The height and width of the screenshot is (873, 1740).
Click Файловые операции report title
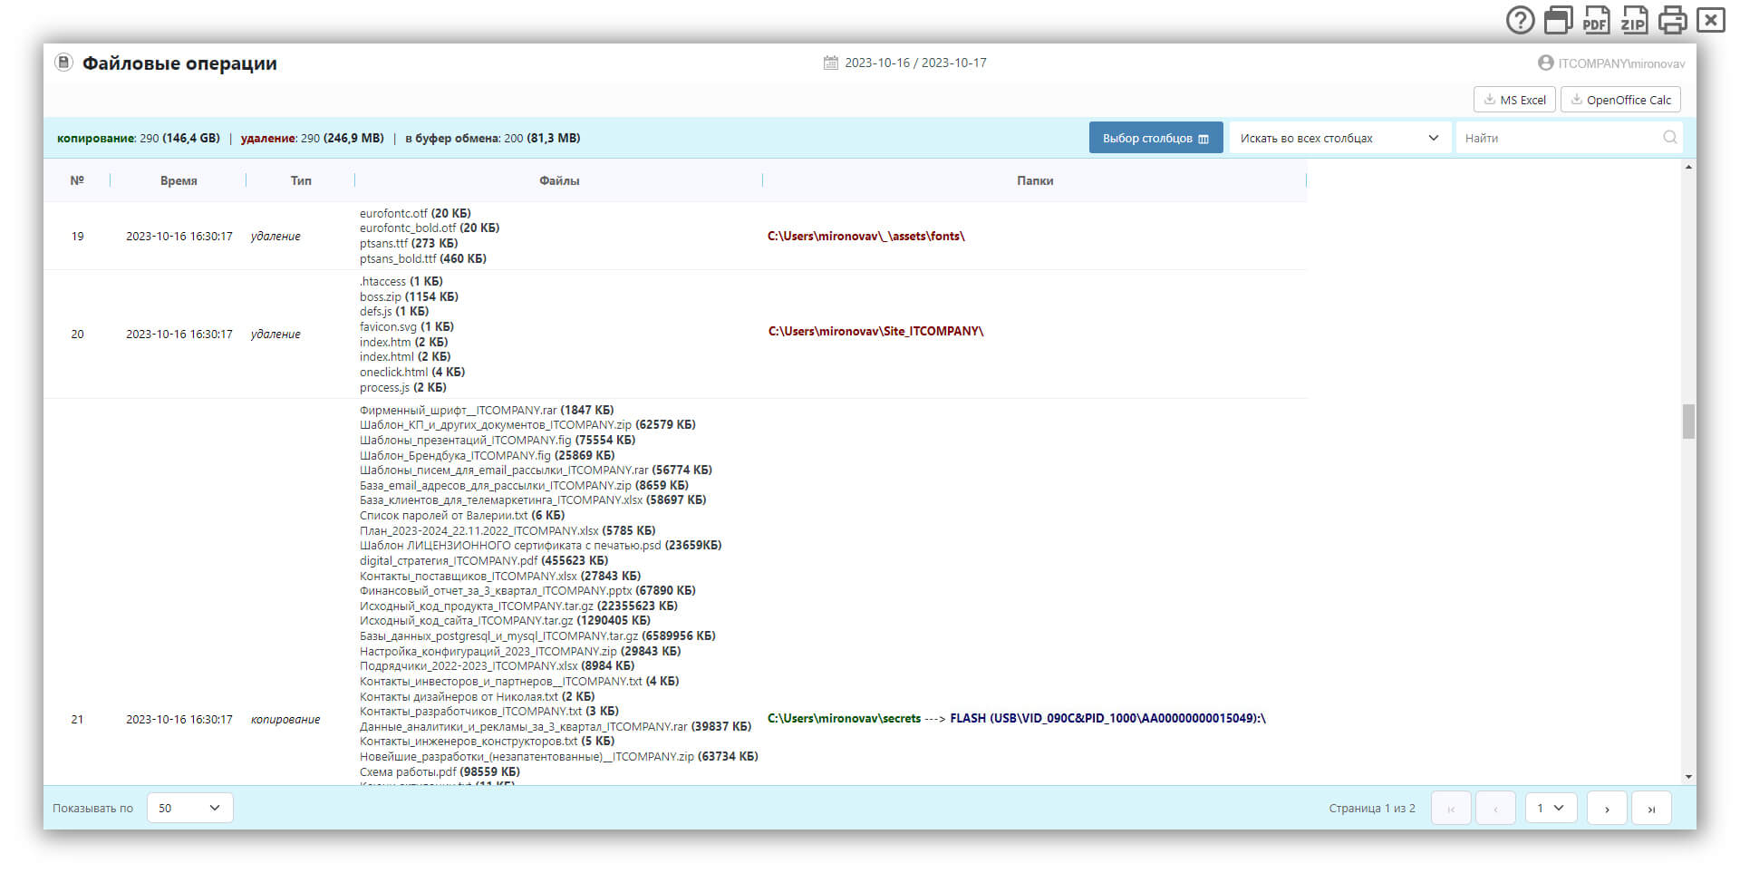(x=179, y=63)
